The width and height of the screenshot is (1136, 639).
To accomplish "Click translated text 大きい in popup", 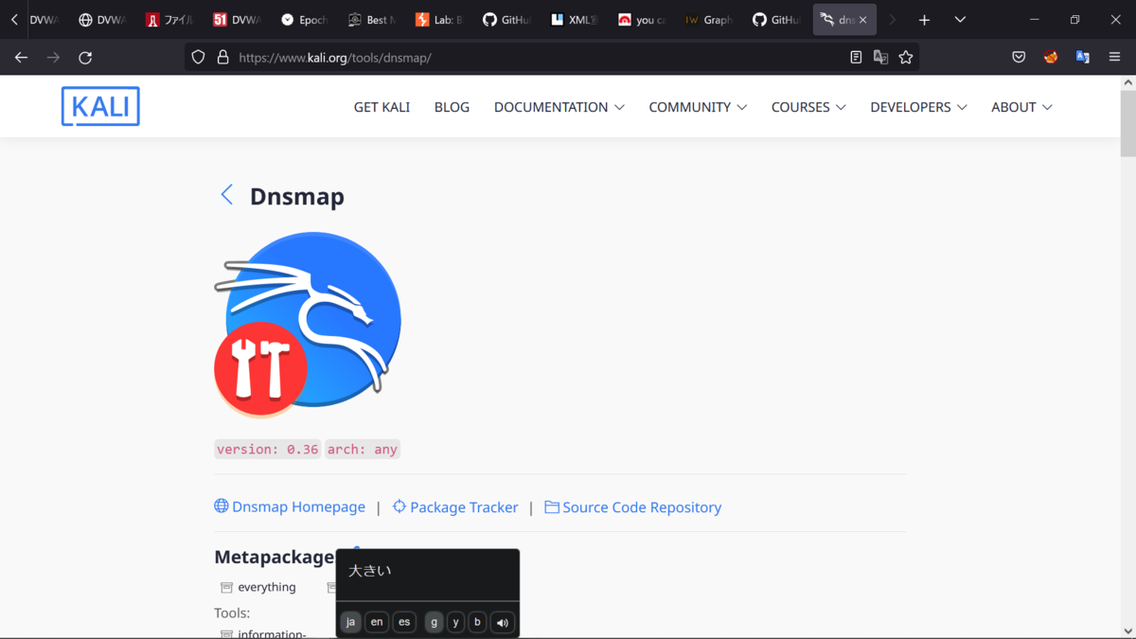I will click(370, 571).
